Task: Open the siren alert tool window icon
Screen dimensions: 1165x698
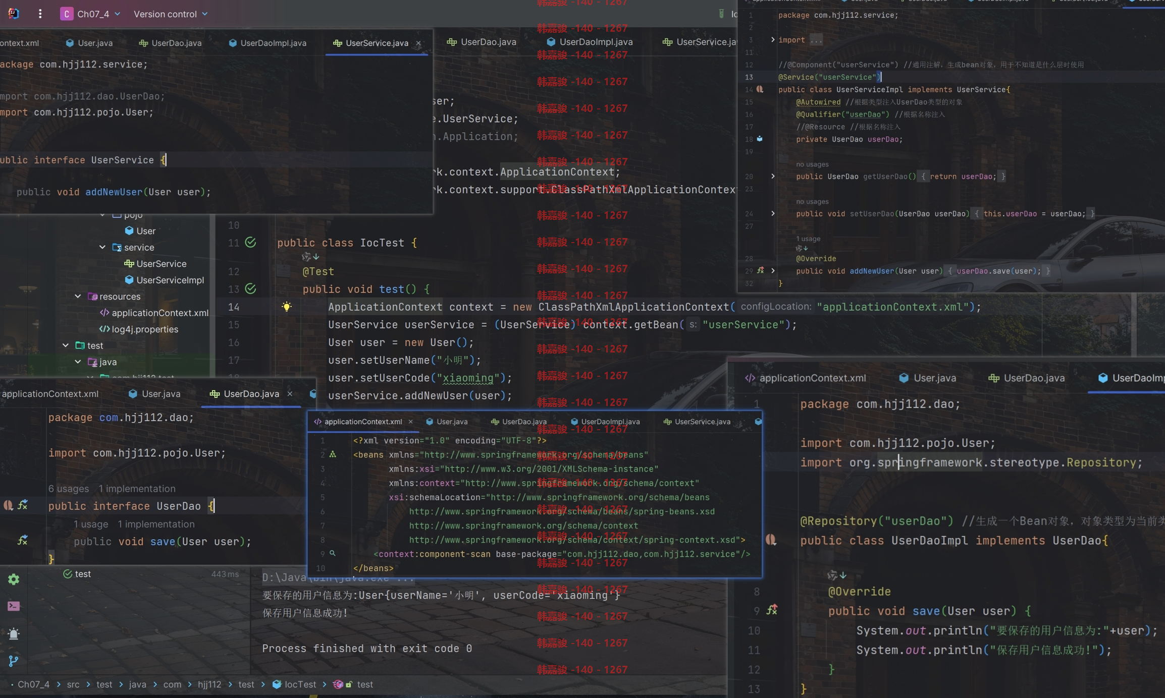Action: click(14, 633)
